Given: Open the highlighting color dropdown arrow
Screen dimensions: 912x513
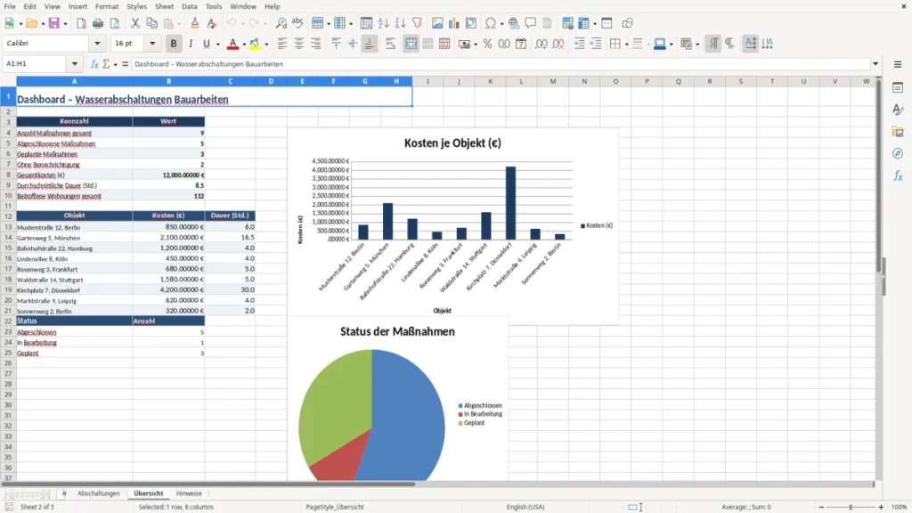Looking at the screenshot, I should pyautogui.click(x=266, y=45).
